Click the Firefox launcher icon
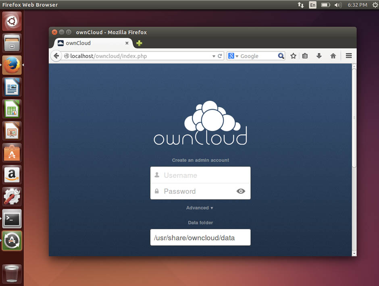The height and width of the screenshot is (286, 379). [x=12, y=65]
